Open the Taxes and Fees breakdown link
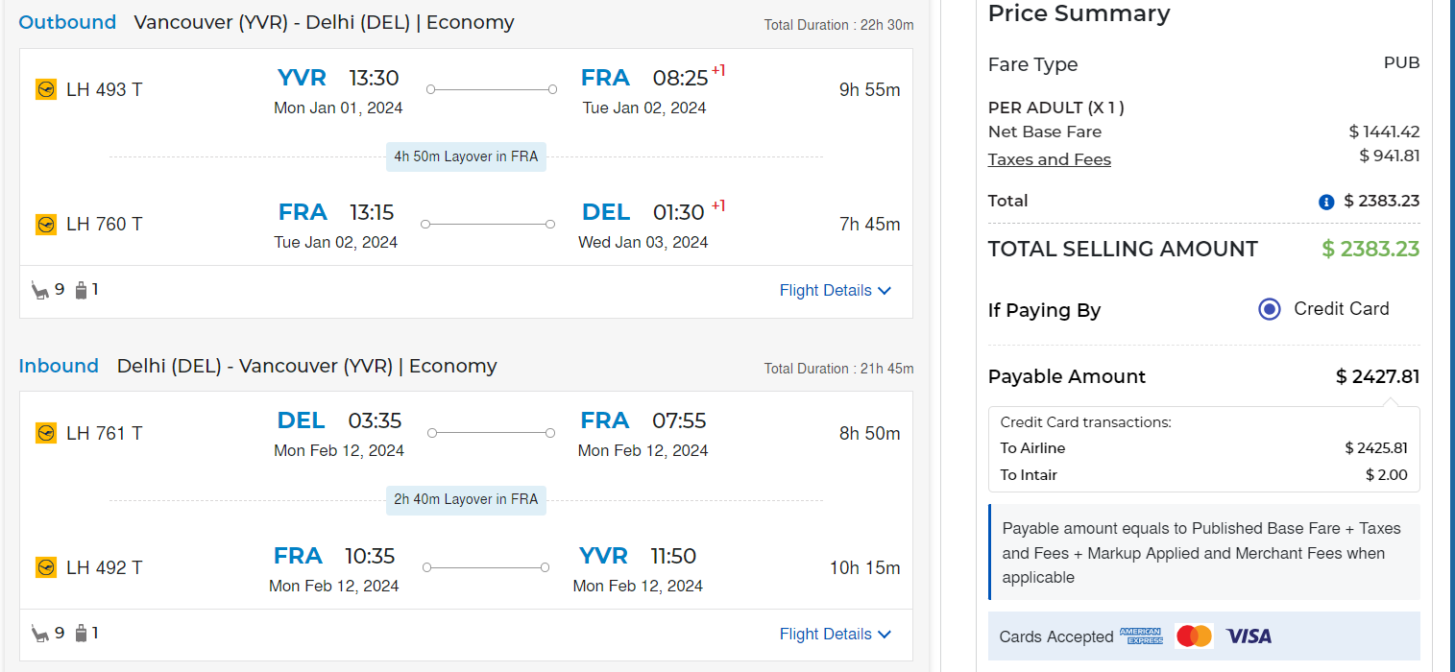Image resolution: width=1455 pixels, height=672 pixels. click(x=1049, y=159)
